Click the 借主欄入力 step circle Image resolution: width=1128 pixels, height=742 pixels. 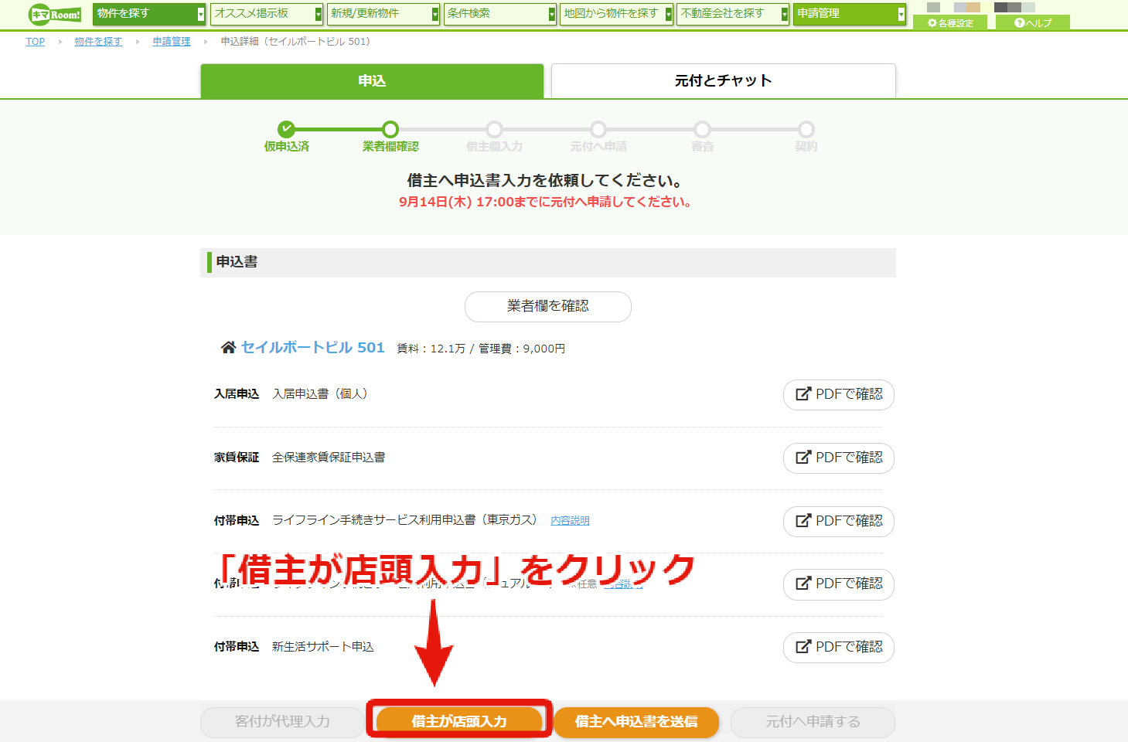(495, 129)
